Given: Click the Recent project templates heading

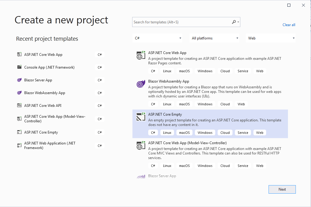Looking at the screenshot, I should coord(47,39).
